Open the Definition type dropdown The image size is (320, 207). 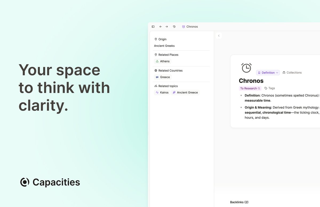[268, 73]
